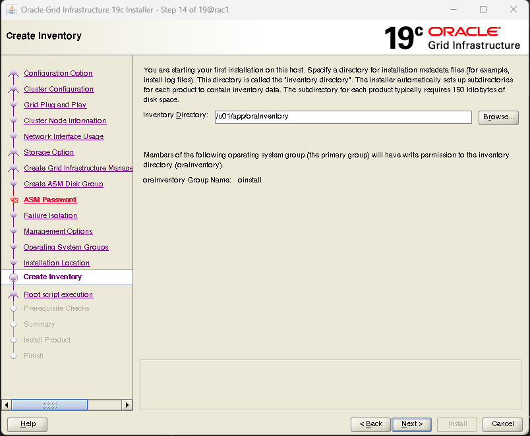Open Management Options step
The image size is (530, 436).
[x=58, y=231]
